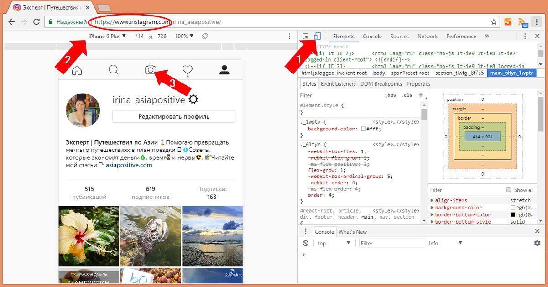This screenshot has width=548, height=287.
Task: Click the Редактировать профиль button
Action: click(174, 116)
